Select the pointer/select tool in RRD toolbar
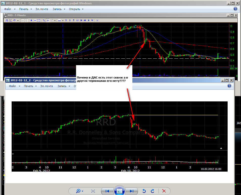 pyautogui.click(x=44, y=20)
